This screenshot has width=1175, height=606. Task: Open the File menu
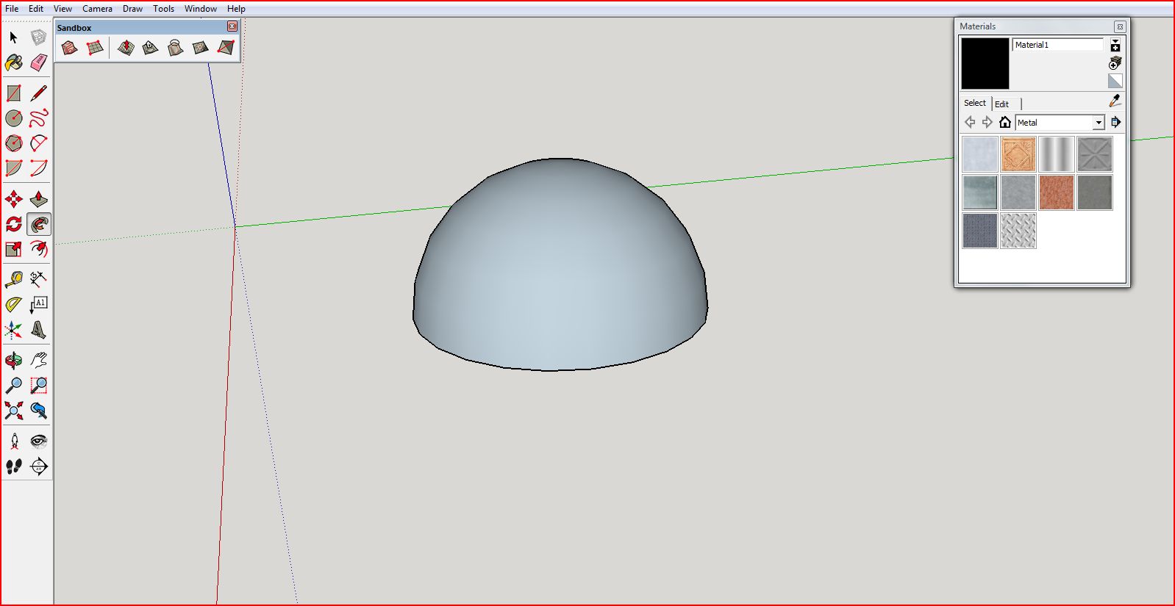12,9
